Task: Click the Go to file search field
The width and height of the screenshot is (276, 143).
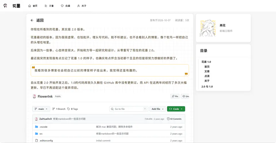Action: tap(129, 109)
